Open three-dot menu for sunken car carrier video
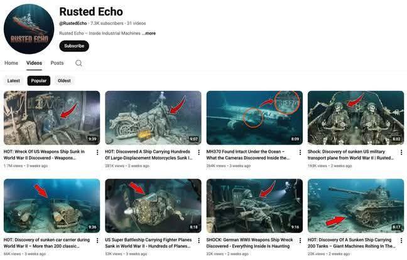Image resolution: width=407 pixels, height=260 pixels. point(97,241)
